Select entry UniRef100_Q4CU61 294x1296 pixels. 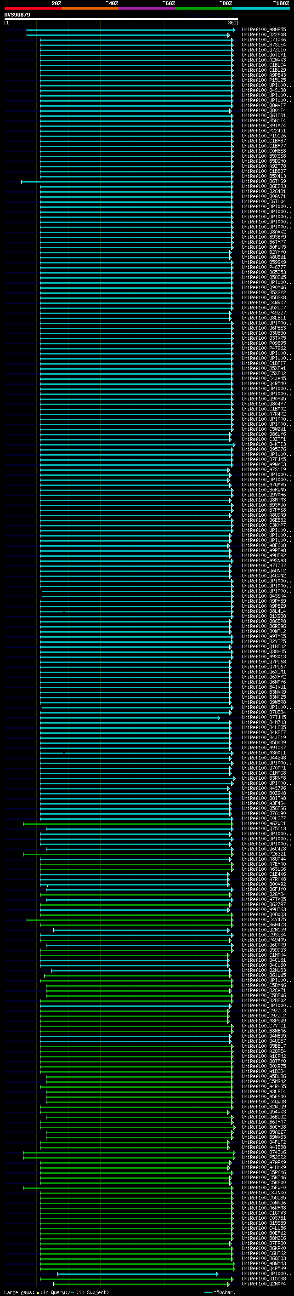(264, 960)
